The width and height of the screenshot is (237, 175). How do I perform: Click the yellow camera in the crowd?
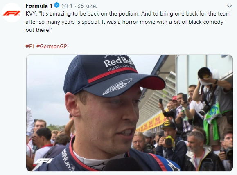[169, 140]
